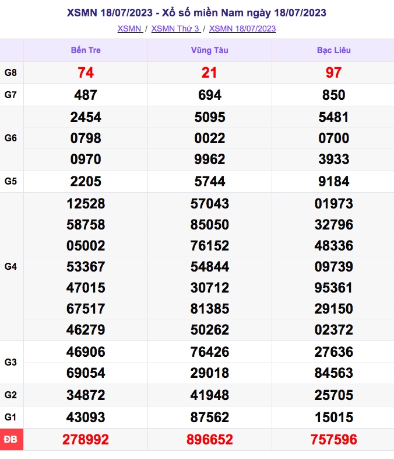Click the G4 number 50262
The width and height of the screenshot is (394, 459).
pos(210,330)
